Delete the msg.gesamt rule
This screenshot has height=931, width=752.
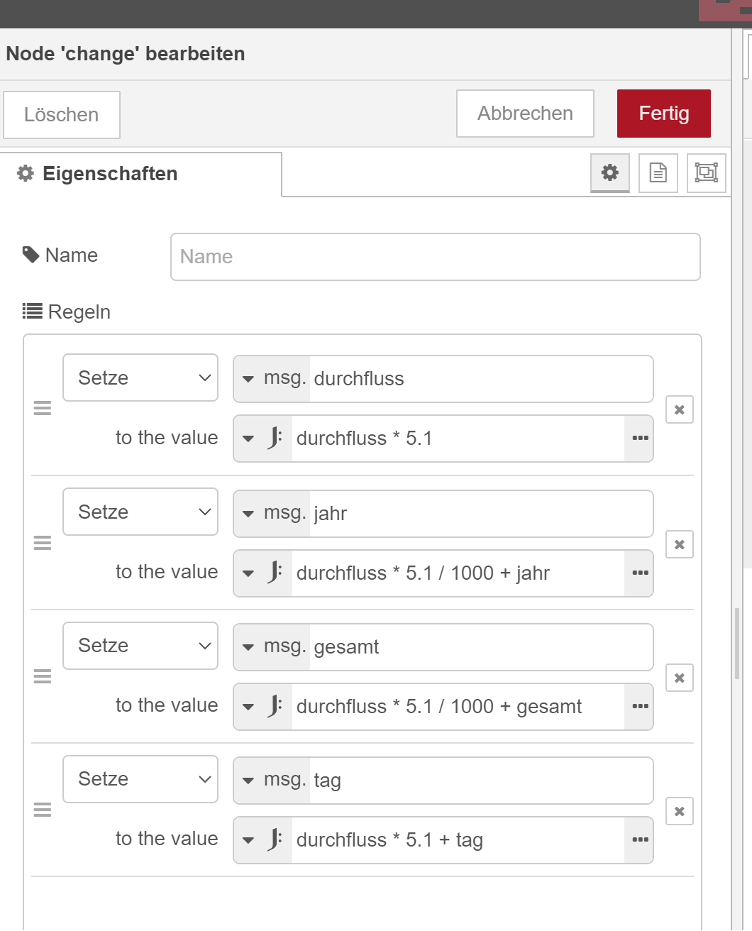pyautogui.click(x=679, y=678)
